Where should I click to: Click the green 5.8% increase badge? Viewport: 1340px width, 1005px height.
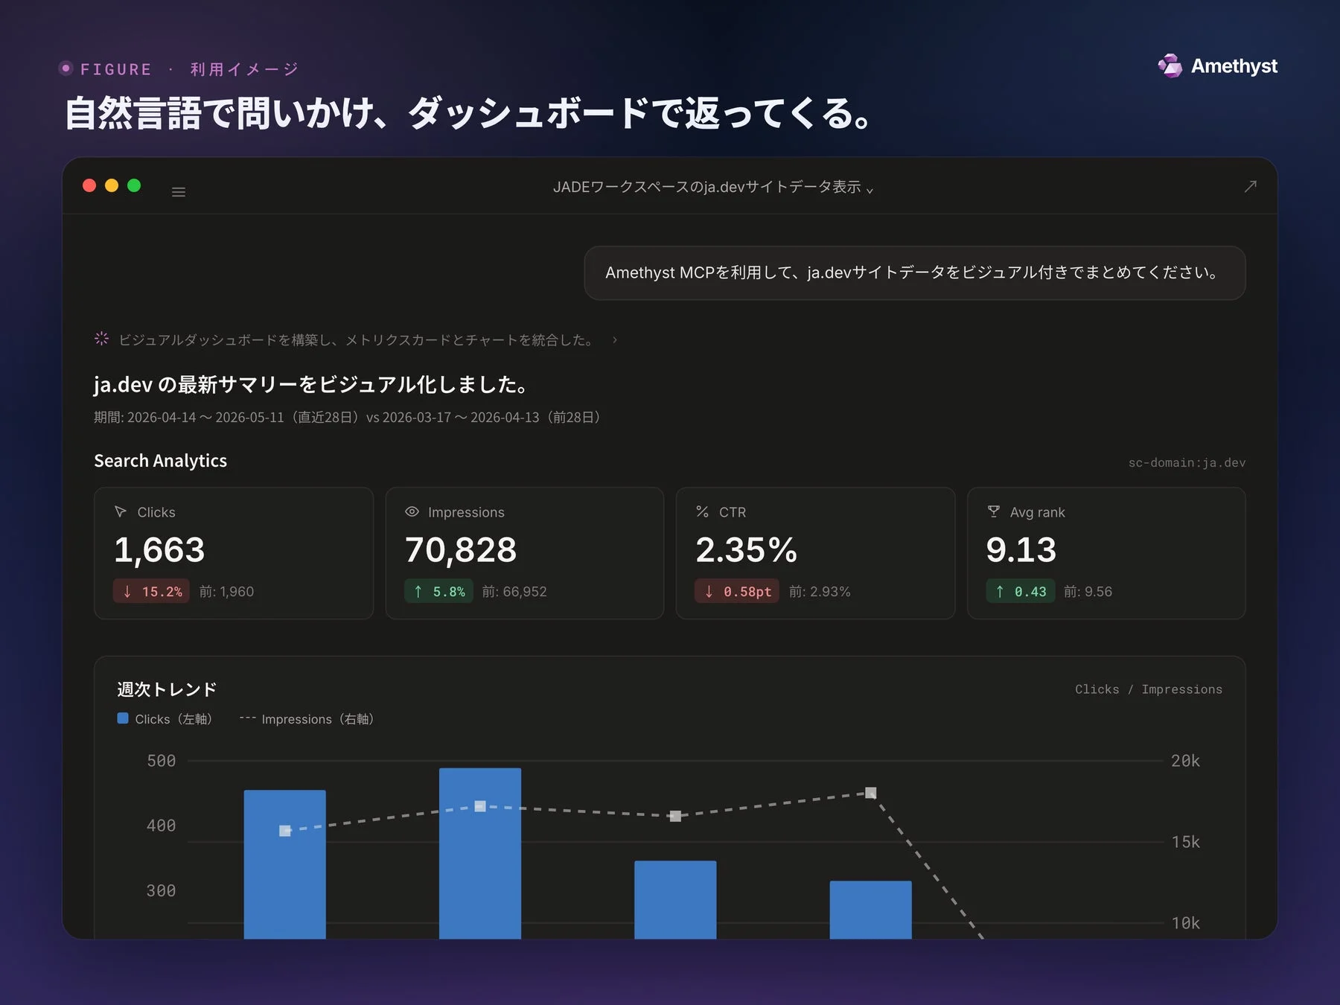(438, 591)
